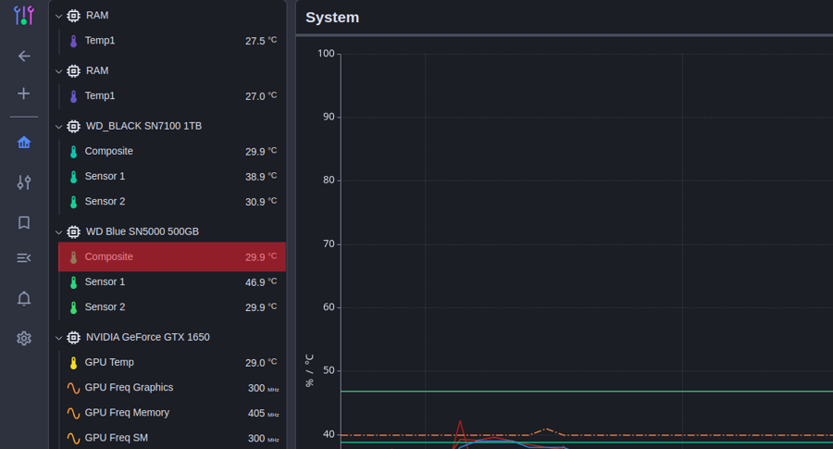Image resolution: width=833 pixels, height=449 pixels.
Task: Collapse the WD Blue SN5000 500GB group
Action: click(x=59, y=231)
